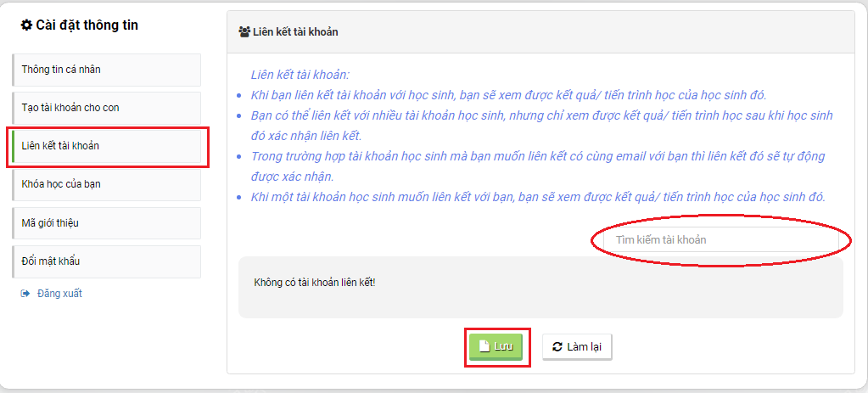
Task: Click the Đăng xuất link
Action: click(x=59, y=294)
